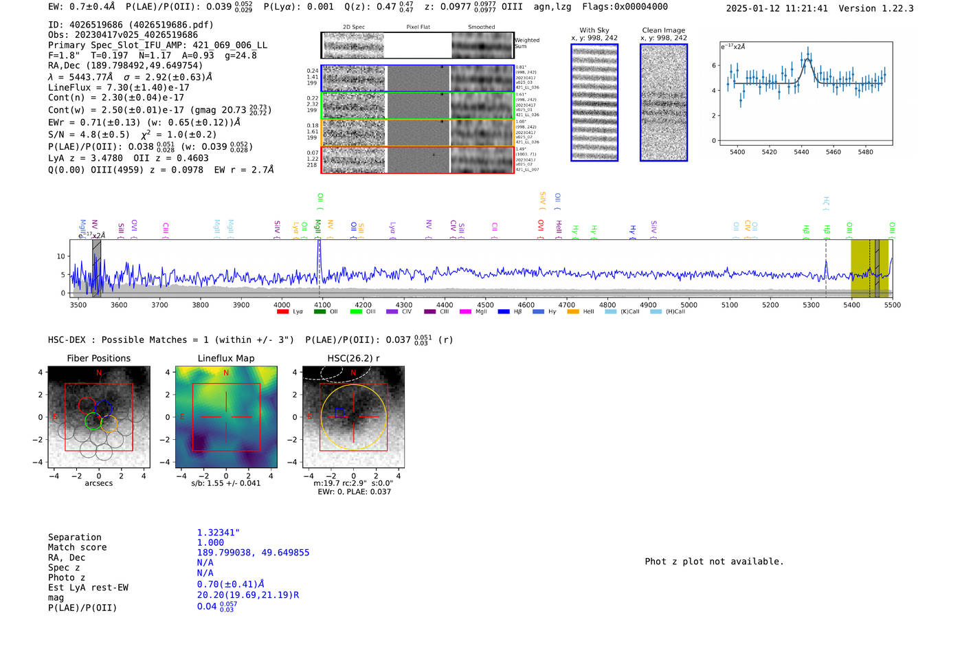Screen dimensions: 962x655
Task: Select the green fiber circle in Fiber Positions
Action: click(93, 421)
